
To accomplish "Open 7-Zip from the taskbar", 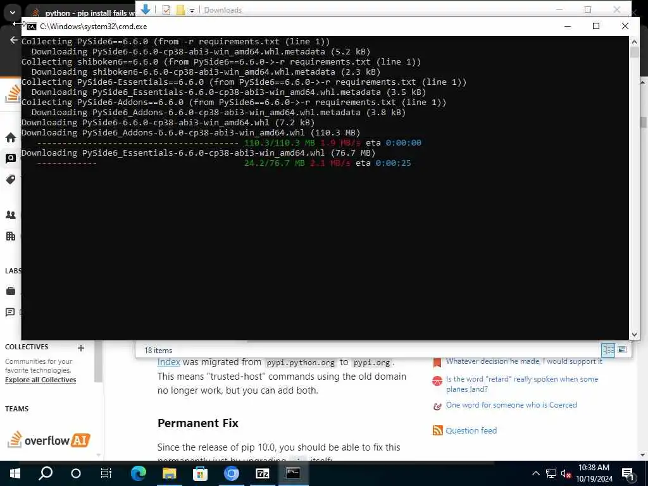I will tap(263, 473).
